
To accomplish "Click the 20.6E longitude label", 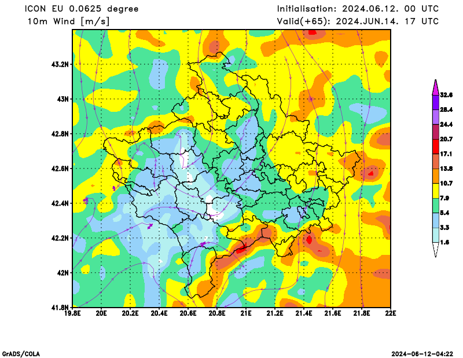I will pyautogui.click(x=189, y=313).
